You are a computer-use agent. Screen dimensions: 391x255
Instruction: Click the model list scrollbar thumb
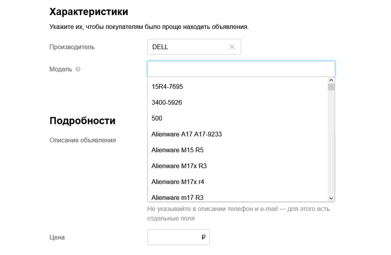(331, 87)
